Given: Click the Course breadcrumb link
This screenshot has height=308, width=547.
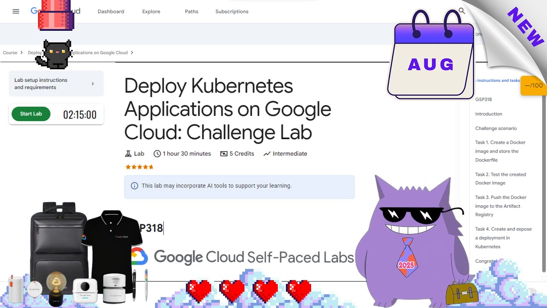Looking at the screenshot, I should click(x=10, y=53).
